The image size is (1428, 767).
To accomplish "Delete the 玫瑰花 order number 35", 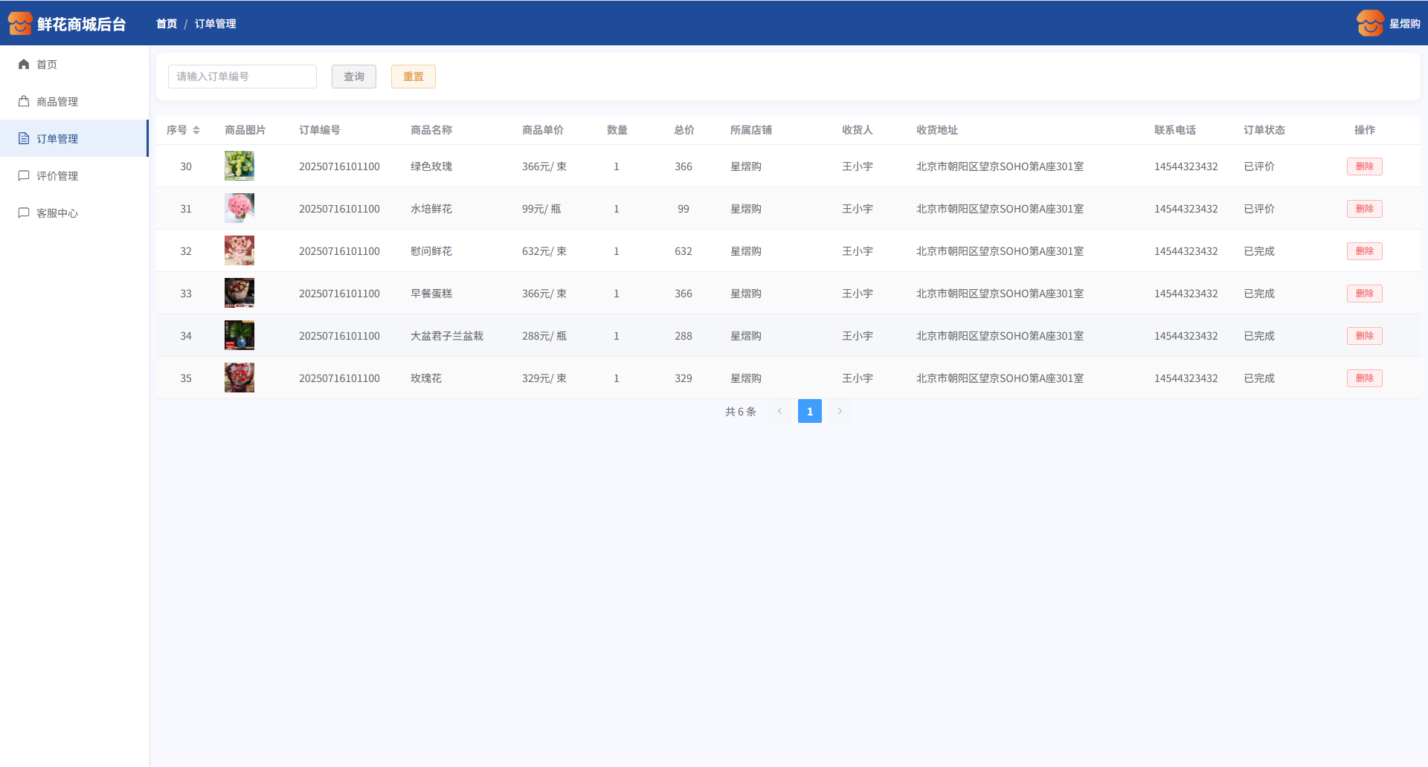I will coord(1364,378).
